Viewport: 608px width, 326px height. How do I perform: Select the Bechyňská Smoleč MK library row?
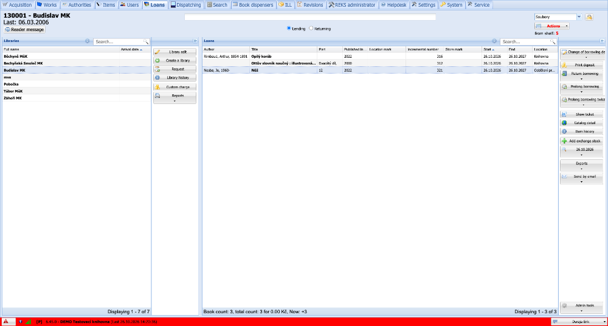click(77, 63)
